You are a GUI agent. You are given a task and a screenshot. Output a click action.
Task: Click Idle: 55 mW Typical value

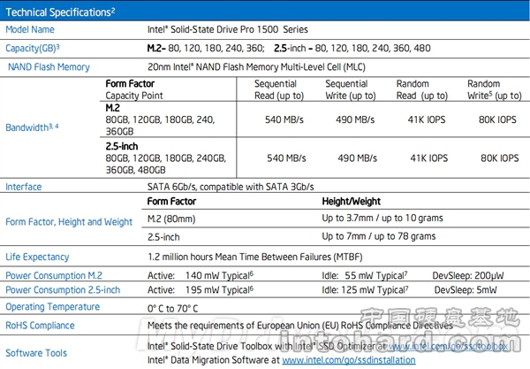pyautogui.click(x=365, y=275)
